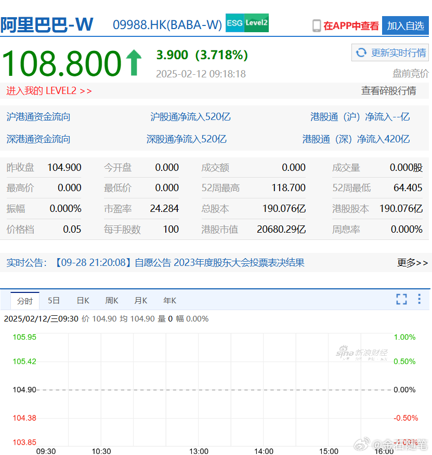Click the 52周最低 value 64.405

[408, 188]
